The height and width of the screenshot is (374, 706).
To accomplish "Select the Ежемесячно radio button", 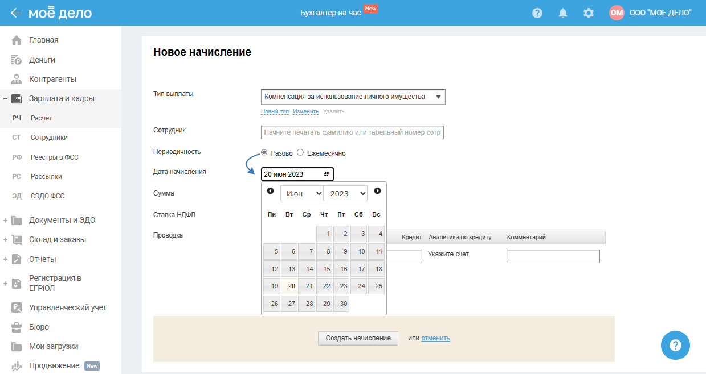I will click(x=300, y=153).
